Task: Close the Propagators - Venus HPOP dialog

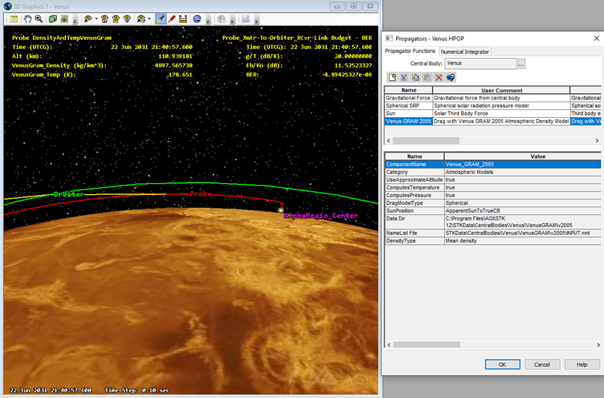Action: tap(596, 38)
